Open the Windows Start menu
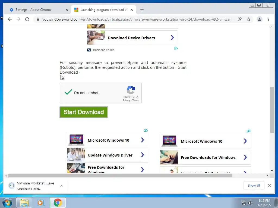278x208 pixels. pyautogui.click(x=7, y=203)
